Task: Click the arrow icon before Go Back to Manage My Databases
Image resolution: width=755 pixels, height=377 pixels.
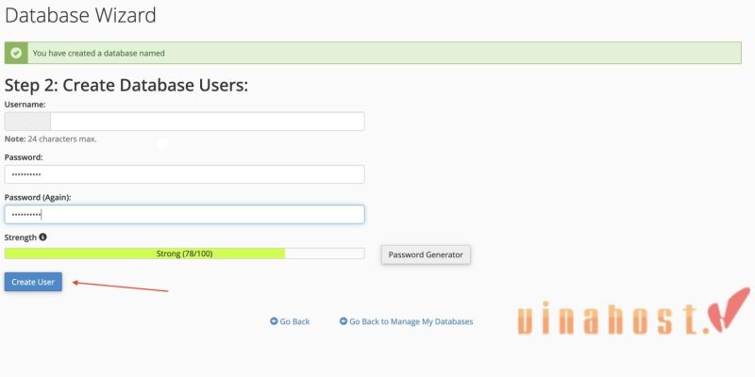Action: coord(344,321)
